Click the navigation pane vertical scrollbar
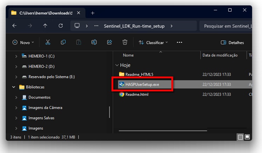 (x=109, y=112)
